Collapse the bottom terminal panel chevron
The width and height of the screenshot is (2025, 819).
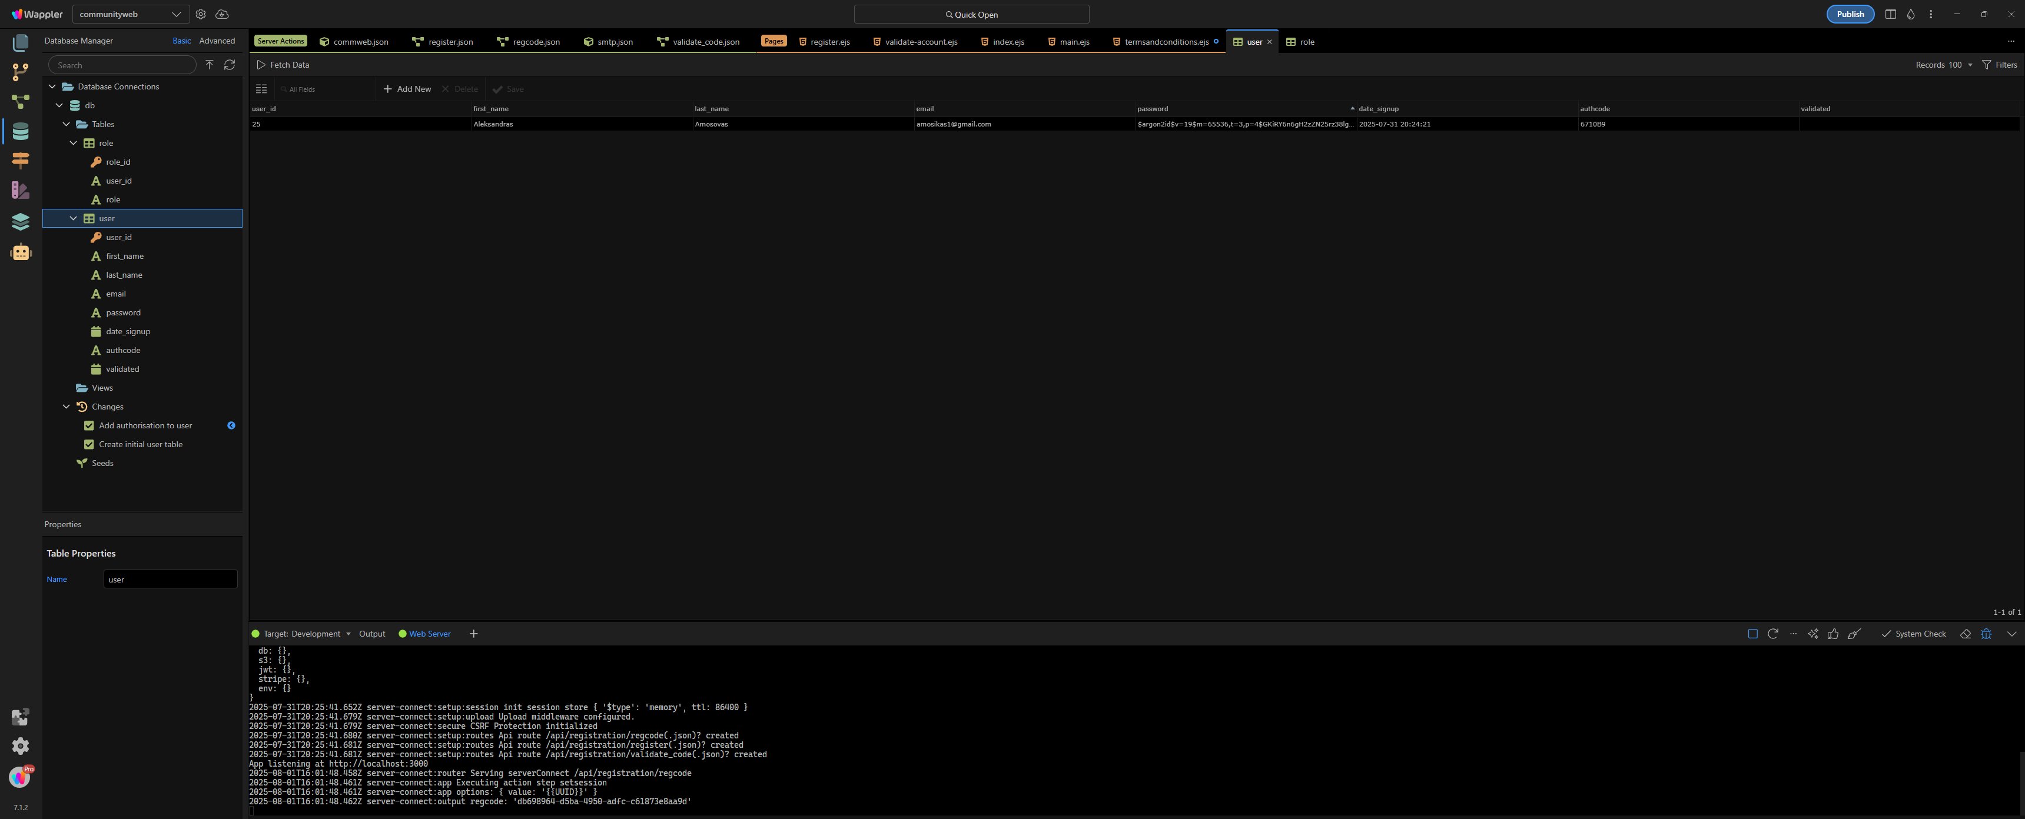(2011, 634)
